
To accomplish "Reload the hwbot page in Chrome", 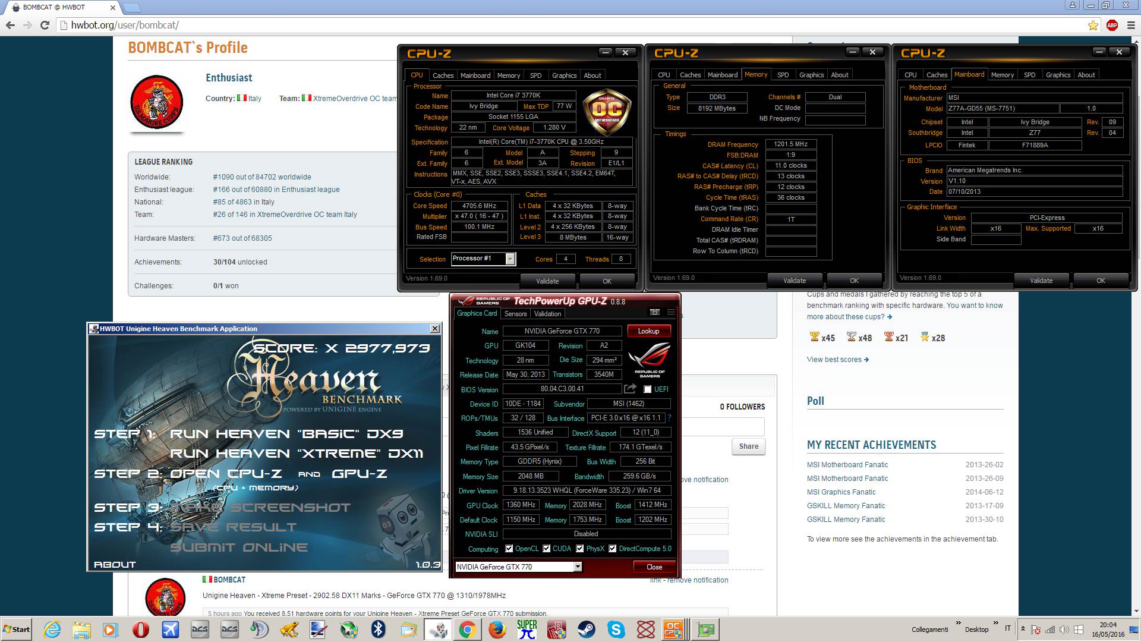I will [x=45, y=25].
